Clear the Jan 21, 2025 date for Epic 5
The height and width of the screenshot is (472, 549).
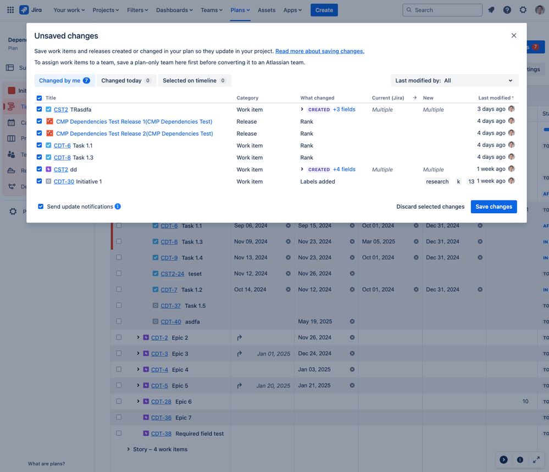pos(352,385)
